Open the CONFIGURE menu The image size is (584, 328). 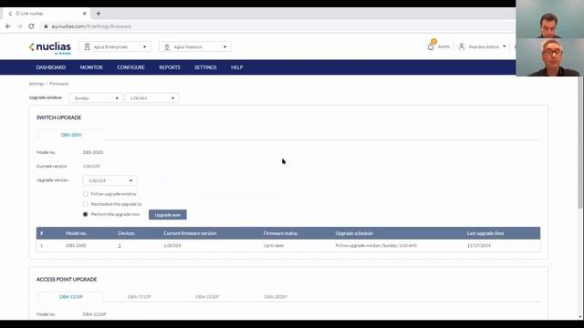pos(130,67)
